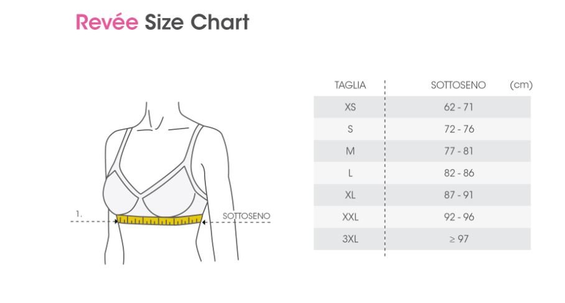
Task: Select the M size row label
Action: coord(350,151)
